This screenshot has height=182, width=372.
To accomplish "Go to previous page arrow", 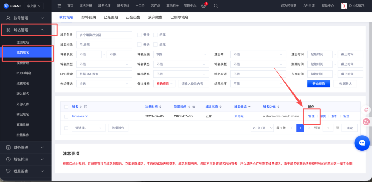I will pyautogui.click(x=292, y=128).
